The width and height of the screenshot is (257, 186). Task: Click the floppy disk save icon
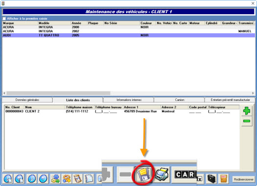[x=143, y=175]
